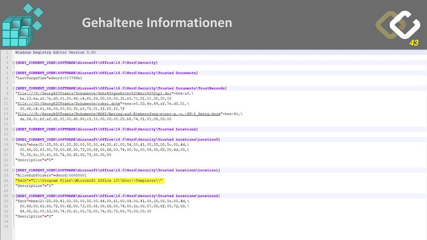The width and height of the screenshot is (427, 240).
Task: Click the hex line starting '64,00,5c,00,53'
Action: coord(85,211)
